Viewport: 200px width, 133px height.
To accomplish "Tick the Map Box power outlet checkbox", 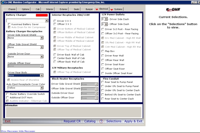I will click(103, 51).
